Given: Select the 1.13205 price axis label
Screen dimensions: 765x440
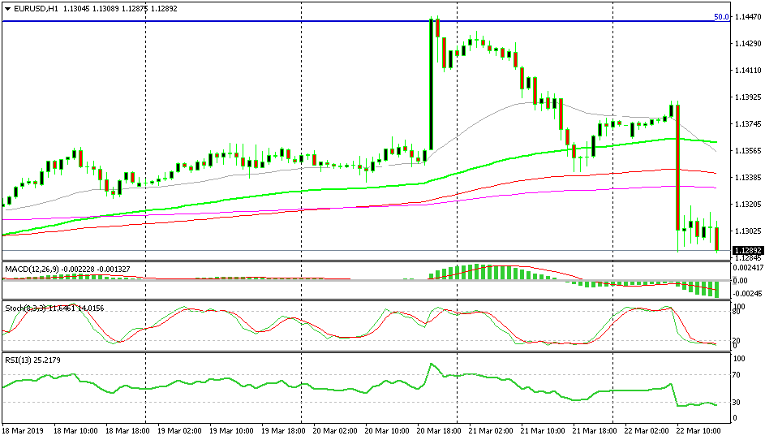Looking at the screenshot, I should [748, 204].
